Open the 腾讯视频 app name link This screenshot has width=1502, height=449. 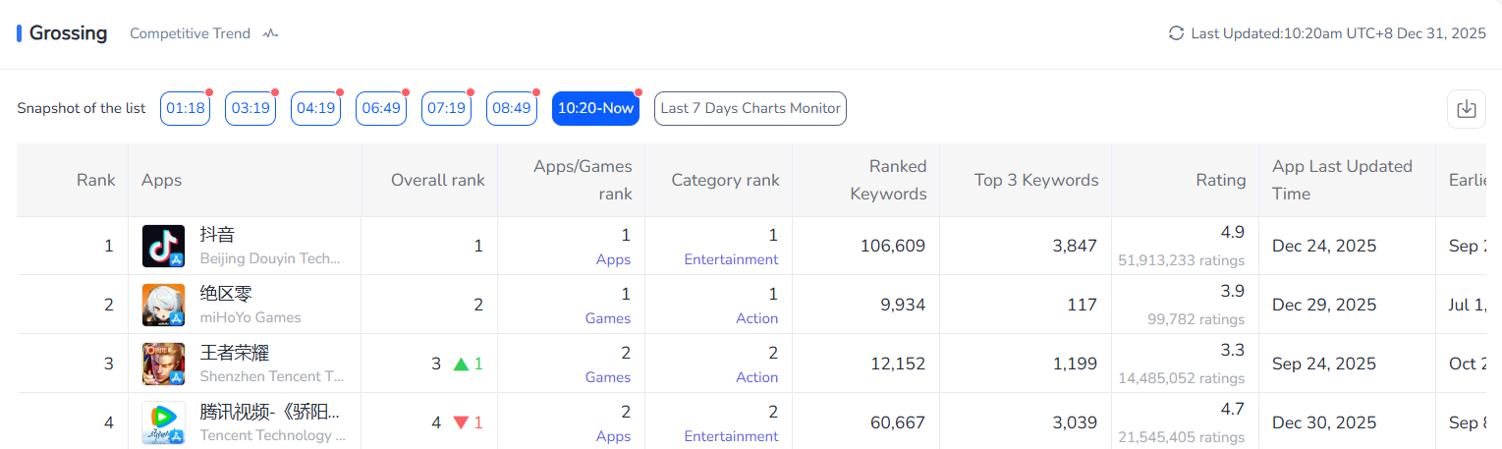pos(270,412)
